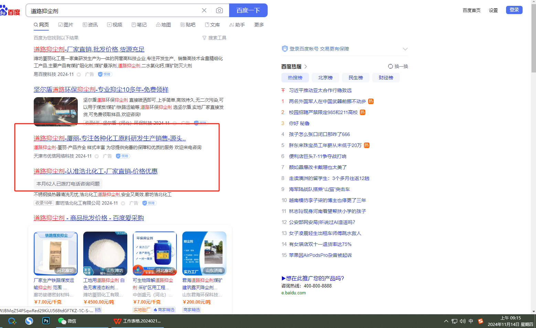Open the 百度爱采购 result title
Screen dimensions: 536x328
[x=89, y=218]
